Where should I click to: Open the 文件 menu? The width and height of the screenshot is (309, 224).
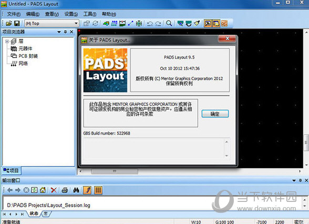pyautogui.click(x=14, y=14)
